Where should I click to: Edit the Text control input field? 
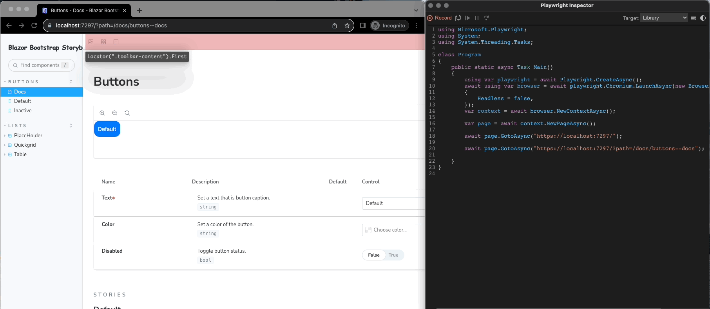click(x=393, y=203)
